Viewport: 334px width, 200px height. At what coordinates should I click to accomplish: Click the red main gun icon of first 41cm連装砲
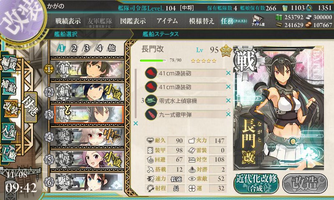[x=151, y=73]
